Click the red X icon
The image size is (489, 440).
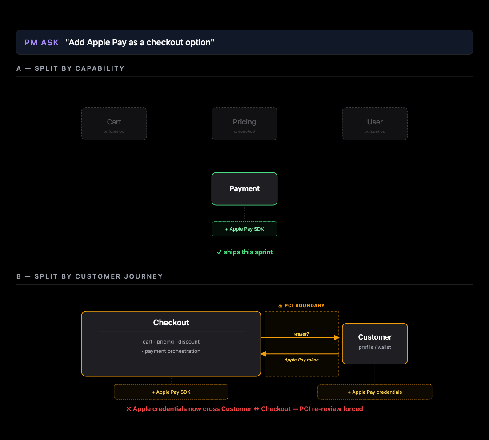point(128,409)
